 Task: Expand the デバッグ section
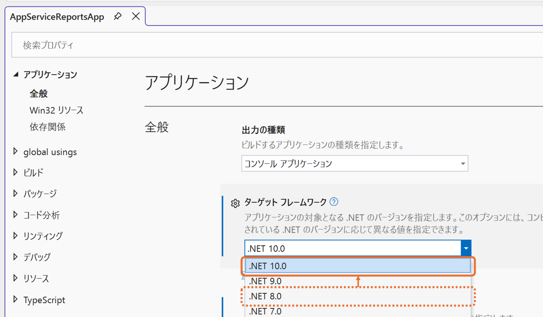tap(15, 257)
